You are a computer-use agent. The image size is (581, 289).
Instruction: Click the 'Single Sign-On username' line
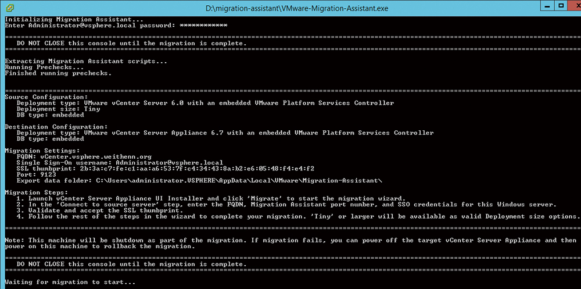pos(120,162)
